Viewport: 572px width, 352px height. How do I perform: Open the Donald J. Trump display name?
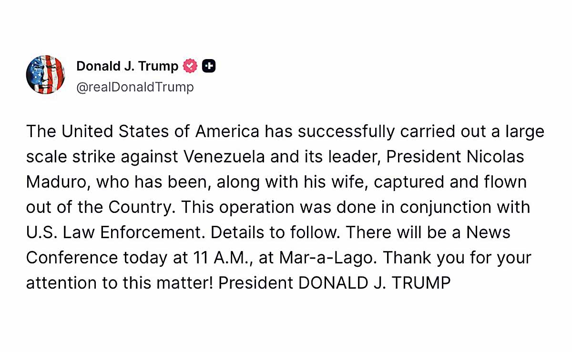click(x=127, y=66)
